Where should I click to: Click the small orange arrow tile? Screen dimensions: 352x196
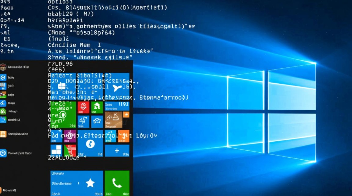(x=126, y=114)
